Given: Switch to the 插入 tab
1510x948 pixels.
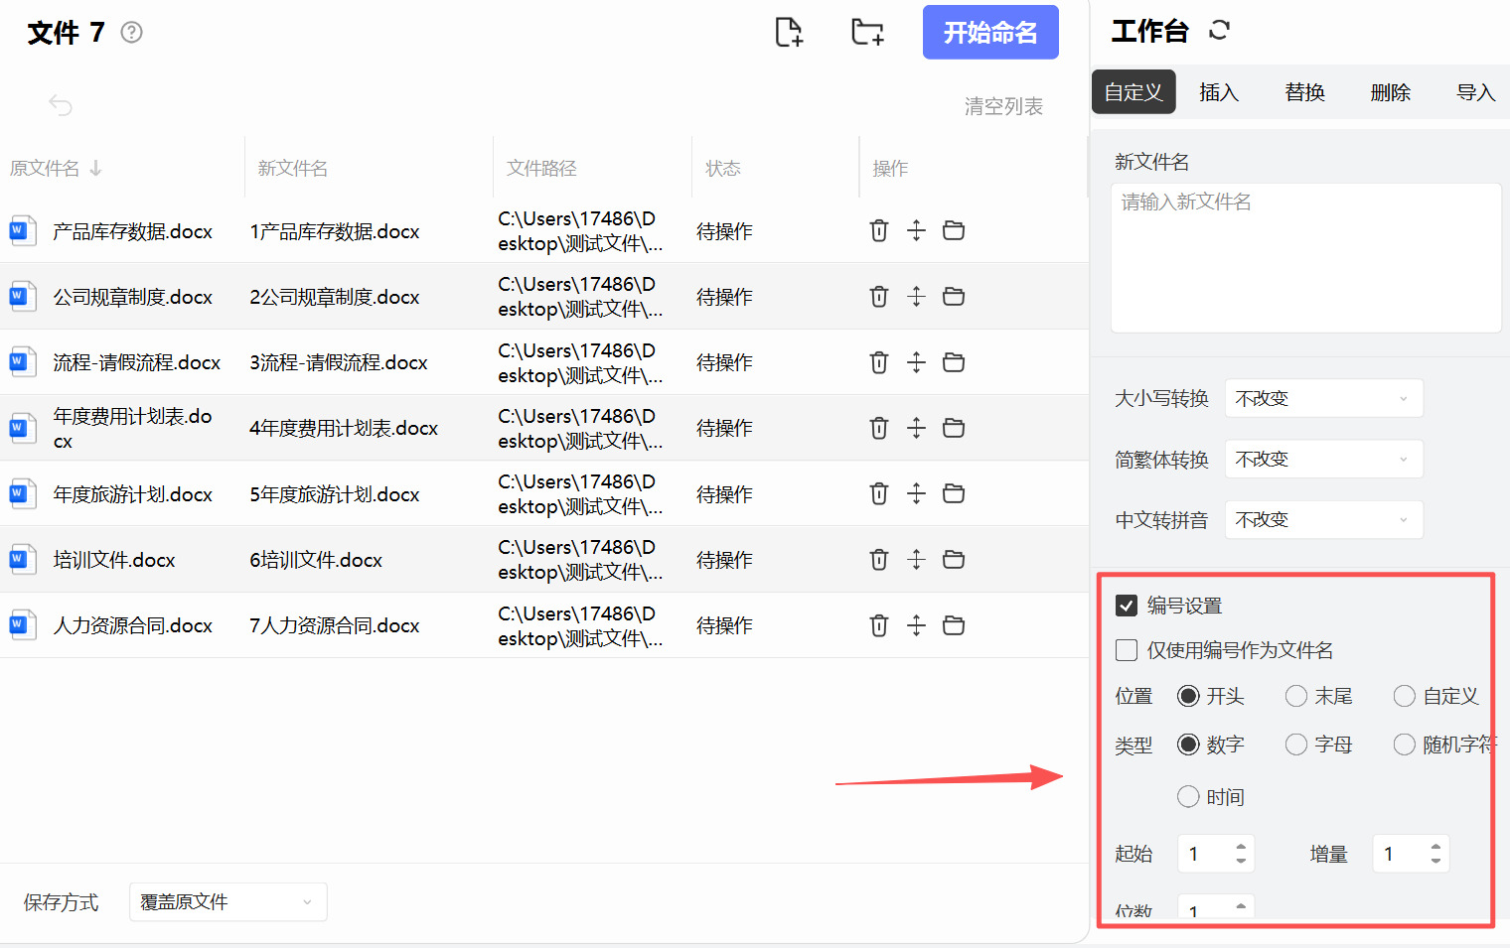Looking at the screenshot, I should click(x=1219, y=92).
